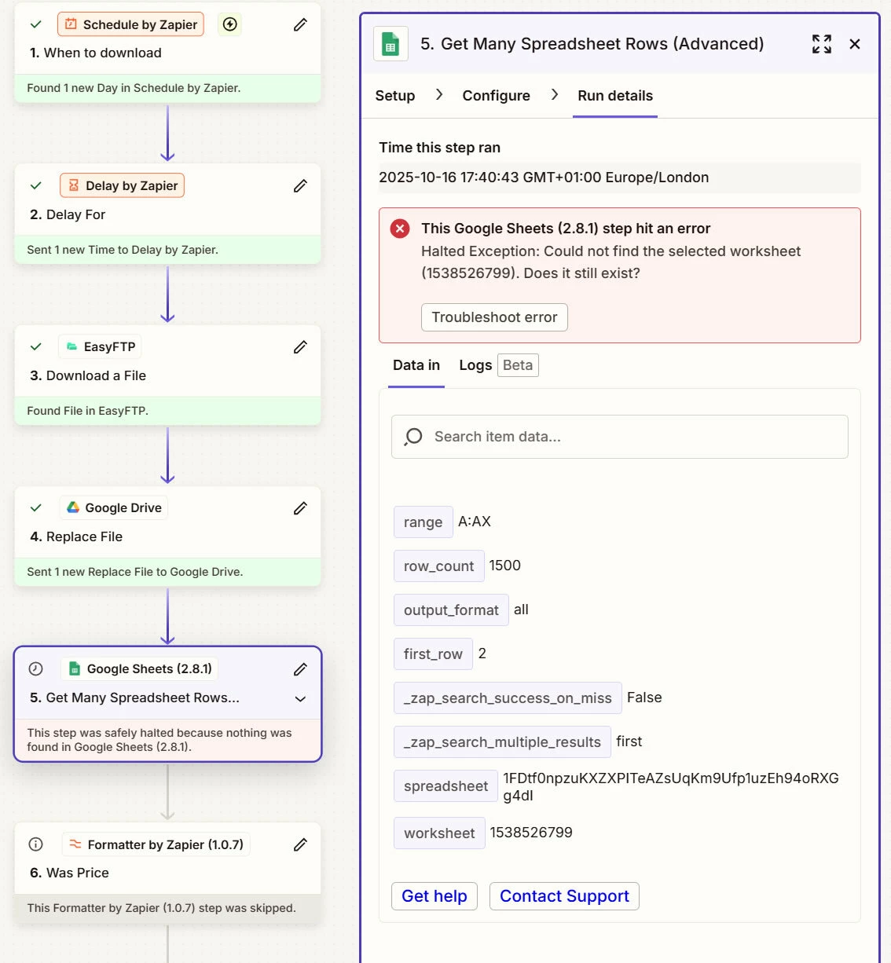Click the '_zap_search_success_on_miss' label
This screenshot has height=963, width=891.
click(508, 698)
